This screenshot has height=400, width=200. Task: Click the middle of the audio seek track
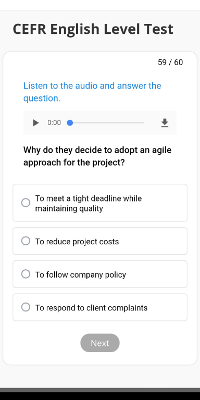pyautogui.click(x=107, y=123)
